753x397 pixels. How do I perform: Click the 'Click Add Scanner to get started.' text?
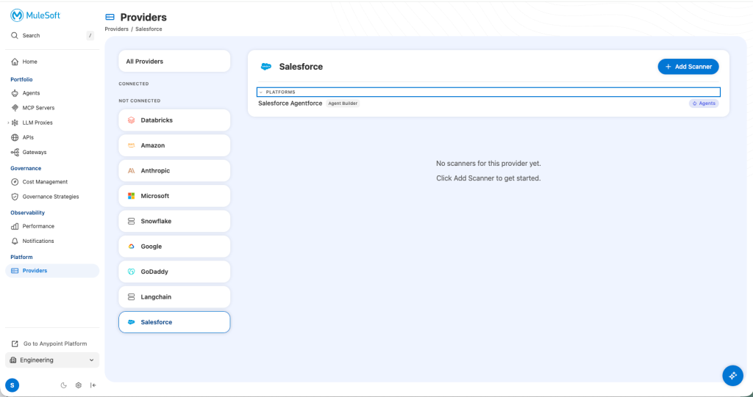click(x=488, y=178)
